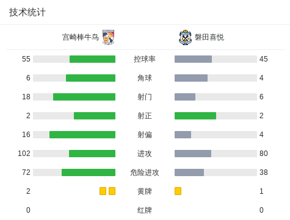Click 磐田喜悦's single yellow card icon
The image size is (290, 220).
coord(178,191)
